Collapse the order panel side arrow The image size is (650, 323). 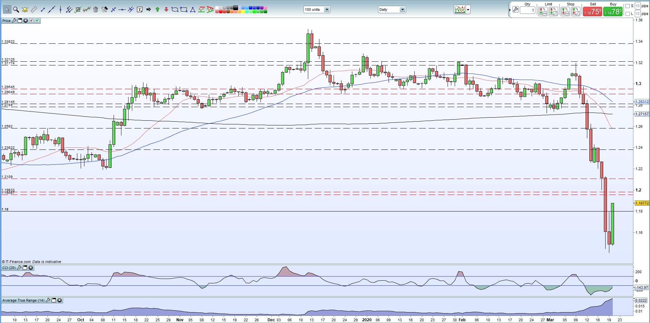click(510, 10)
